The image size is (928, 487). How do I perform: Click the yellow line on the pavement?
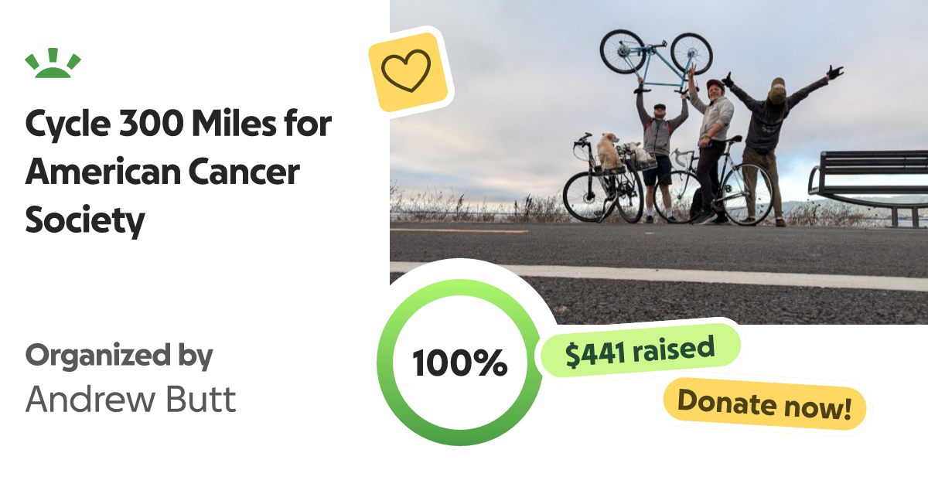coord(456,230)
